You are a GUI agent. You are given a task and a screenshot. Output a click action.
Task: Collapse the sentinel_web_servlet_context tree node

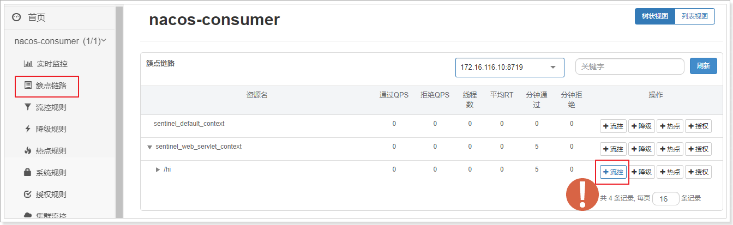tap(149, 148)
